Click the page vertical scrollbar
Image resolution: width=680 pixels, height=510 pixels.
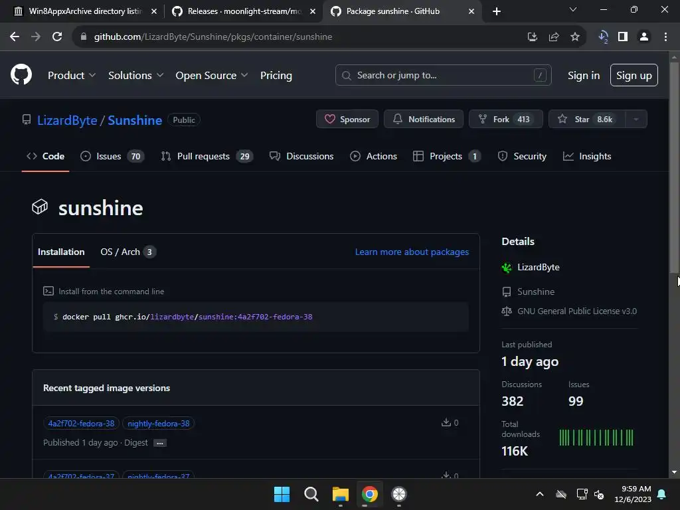tap(674, 168)
